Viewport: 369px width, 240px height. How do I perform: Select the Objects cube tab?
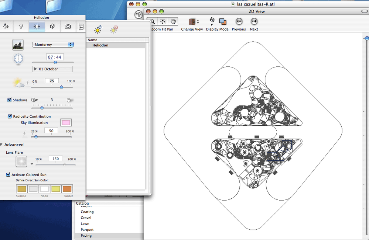pos(52,27)
